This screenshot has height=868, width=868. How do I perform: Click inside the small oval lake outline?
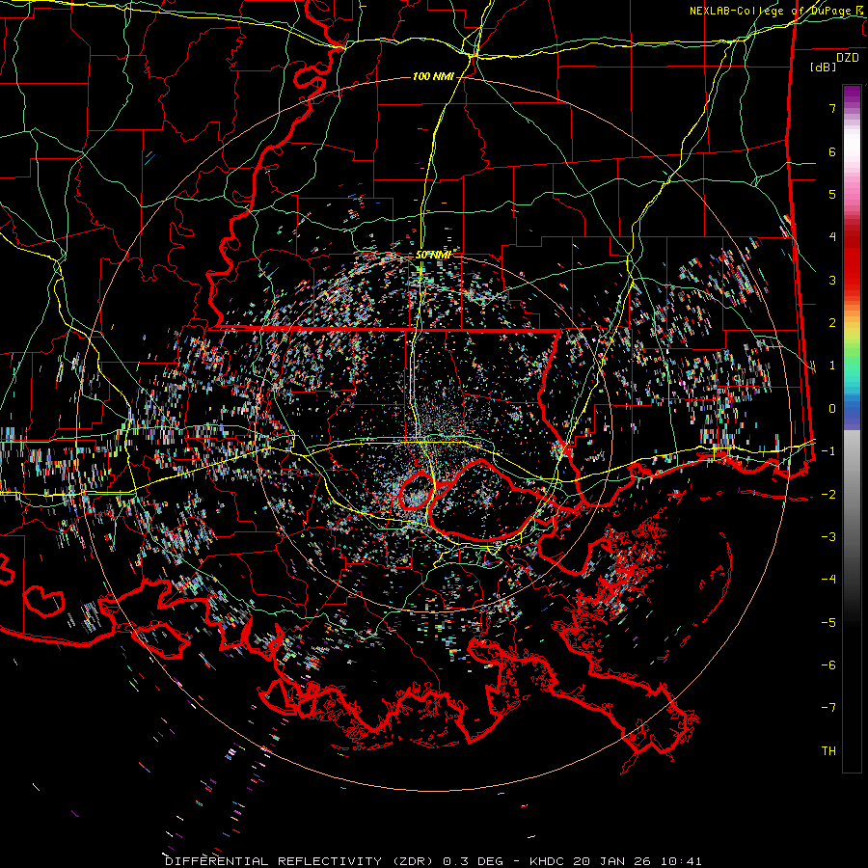point(417,492)
